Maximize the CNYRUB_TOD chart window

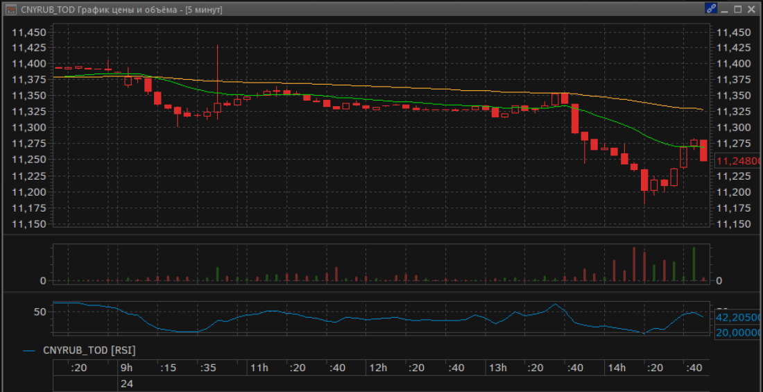click(738, 9)
